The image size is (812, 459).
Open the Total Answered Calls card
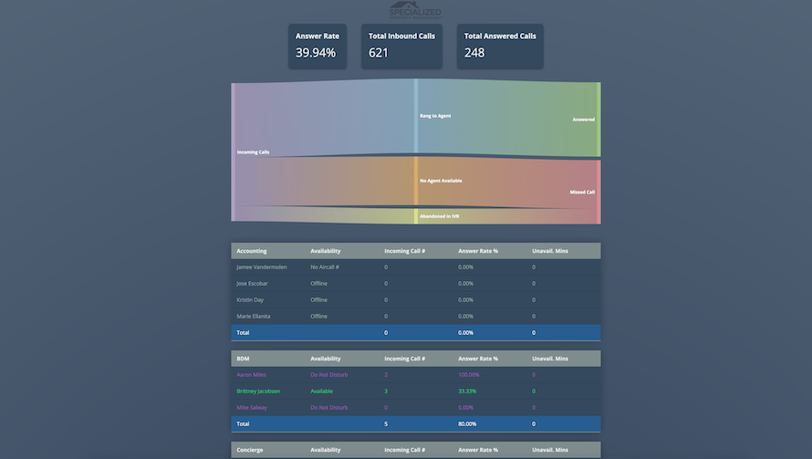click(500, 46)
